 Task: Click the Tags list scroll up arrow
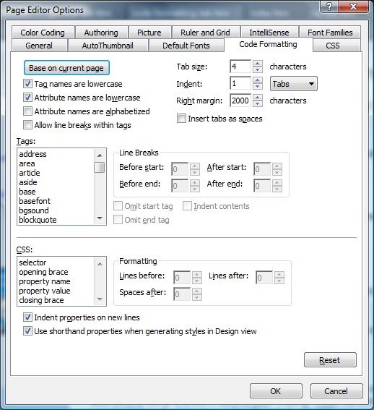tap(100, 155)
